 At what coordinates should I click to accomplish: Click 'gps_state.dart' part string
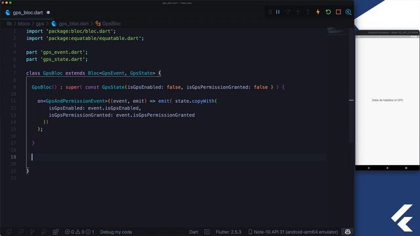tap(63, 59)
